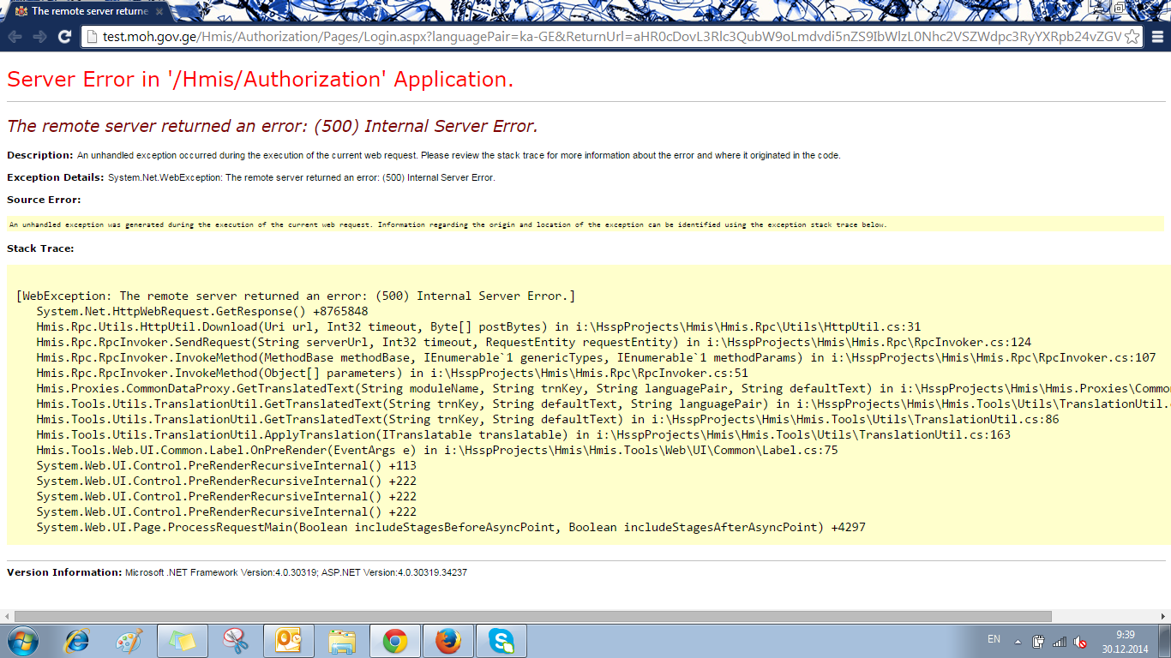This screenshot has width=1171, height=658.
Task: Open Mozilla Firefox from the taskbar
Action: (447, 641)
